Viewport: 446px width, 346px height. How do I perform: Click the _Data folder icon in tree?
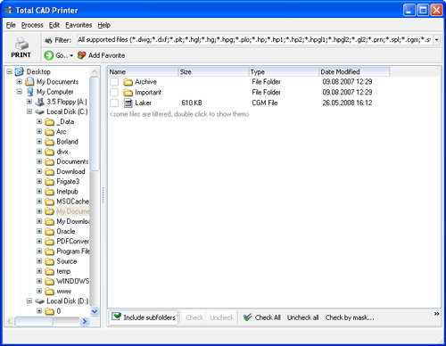point(50,122)
